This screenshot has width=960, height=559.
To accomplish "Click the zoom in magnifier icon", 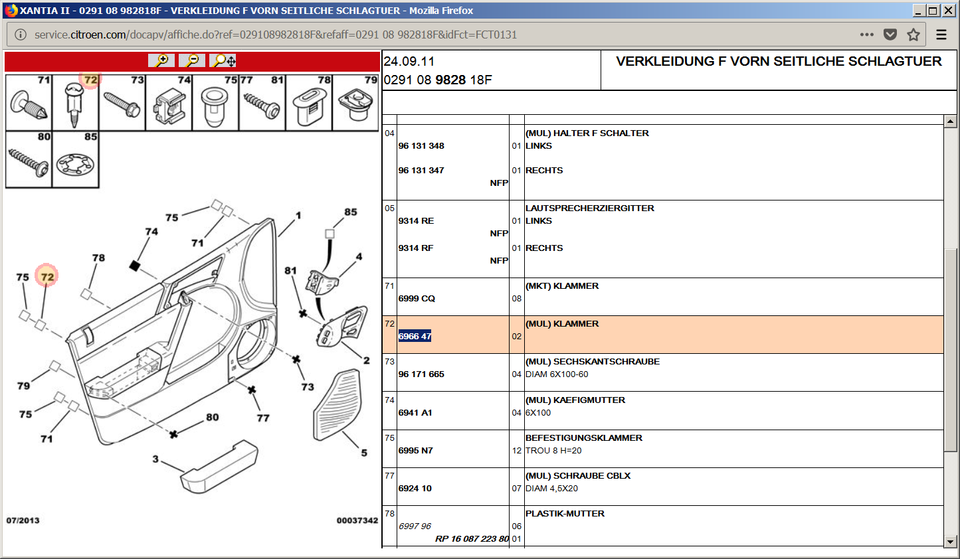I will tap(161, 60).
